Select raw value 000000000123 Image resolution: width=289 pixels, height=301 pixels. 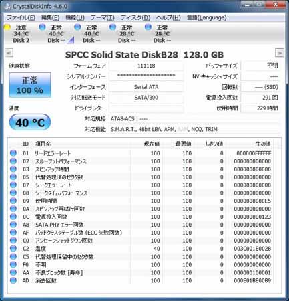point(252,217)
